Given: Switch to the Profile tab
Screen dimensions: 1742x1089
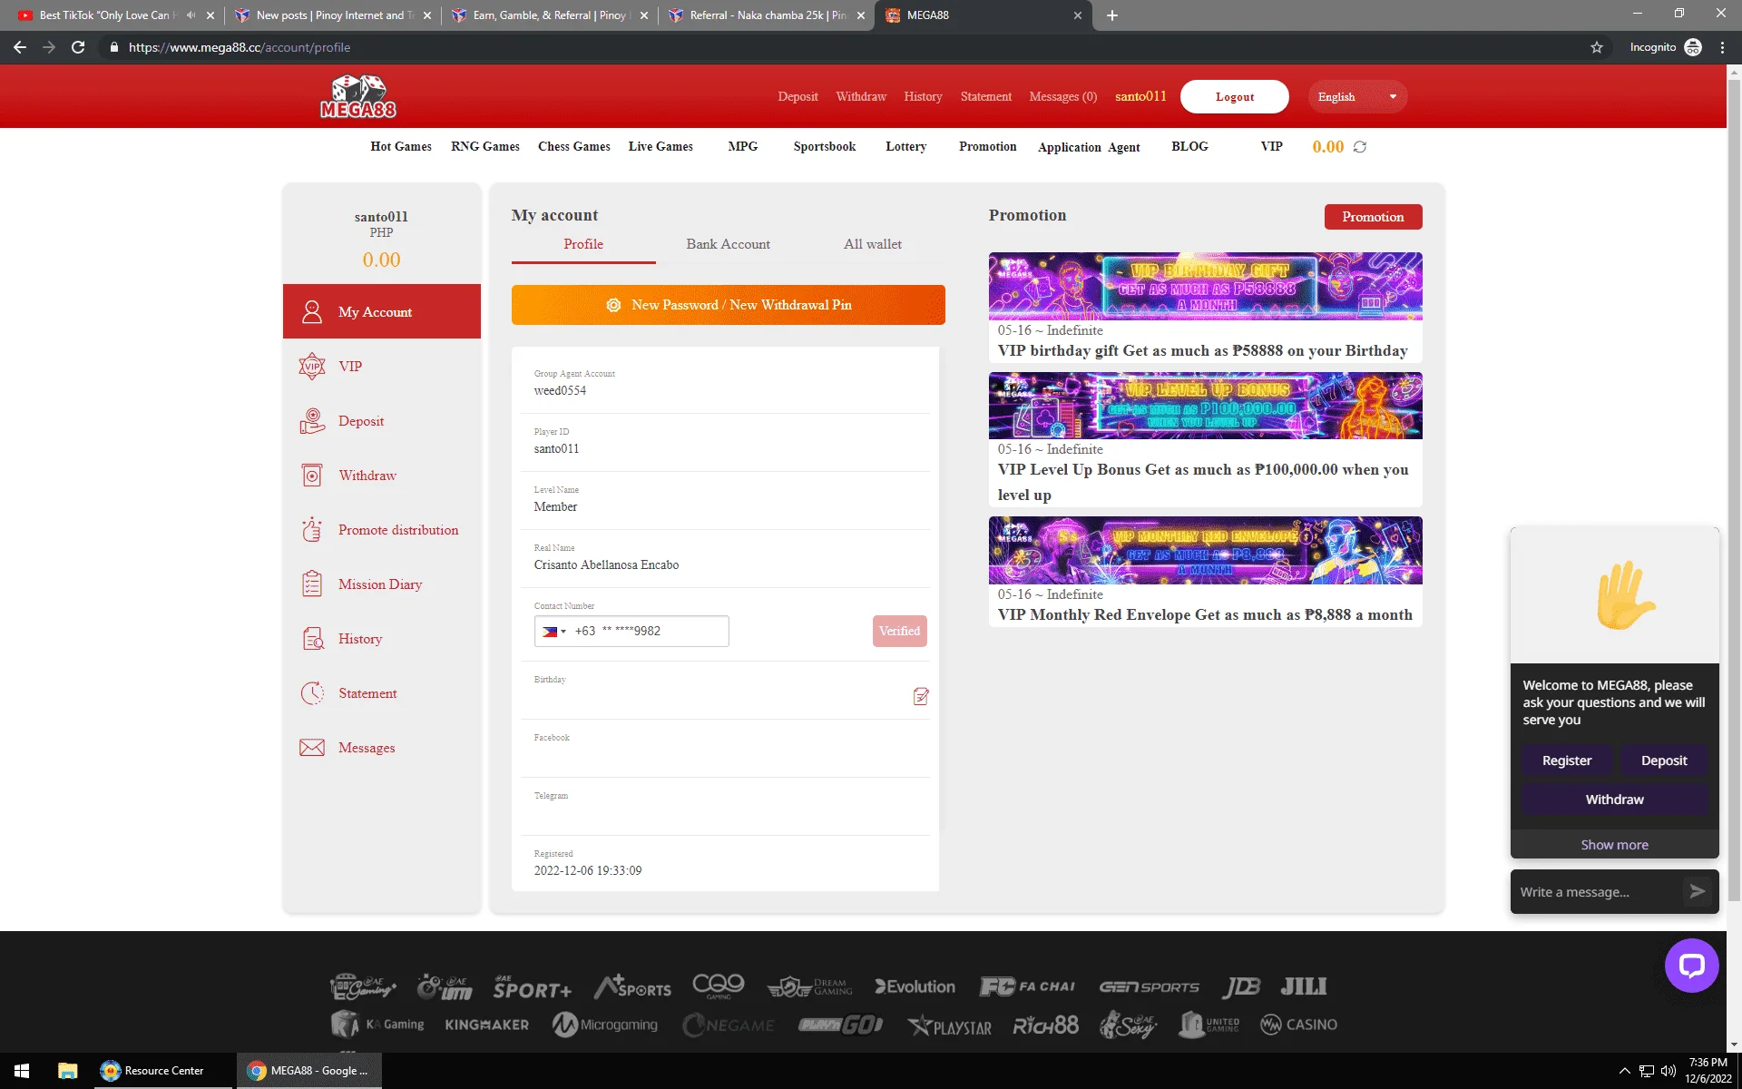Looking at the screenshot, I should click(x=583, y=244).
